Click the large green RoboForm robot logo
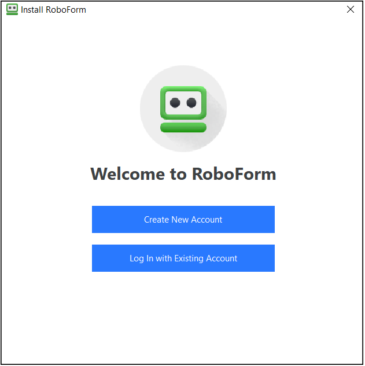 pyautogui.click(x=183, y=109)
